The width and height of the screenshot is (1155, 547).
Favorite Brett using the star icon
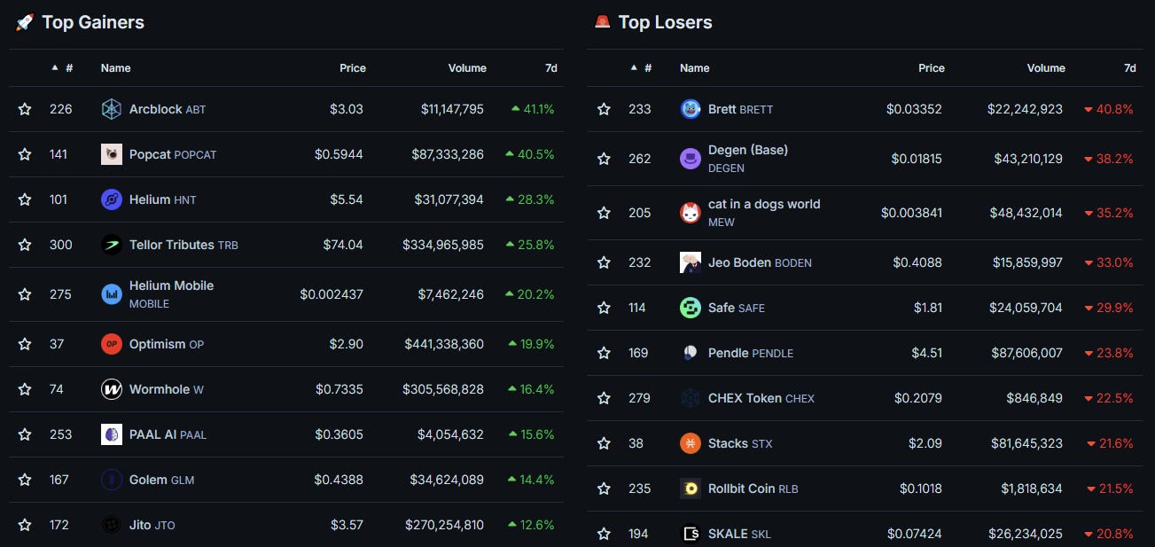(604, 108)
